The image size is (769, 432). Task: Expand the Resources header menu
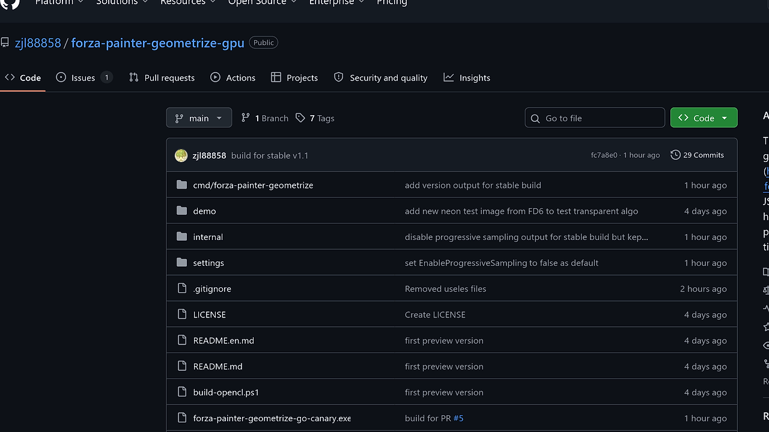coord(187,2)
